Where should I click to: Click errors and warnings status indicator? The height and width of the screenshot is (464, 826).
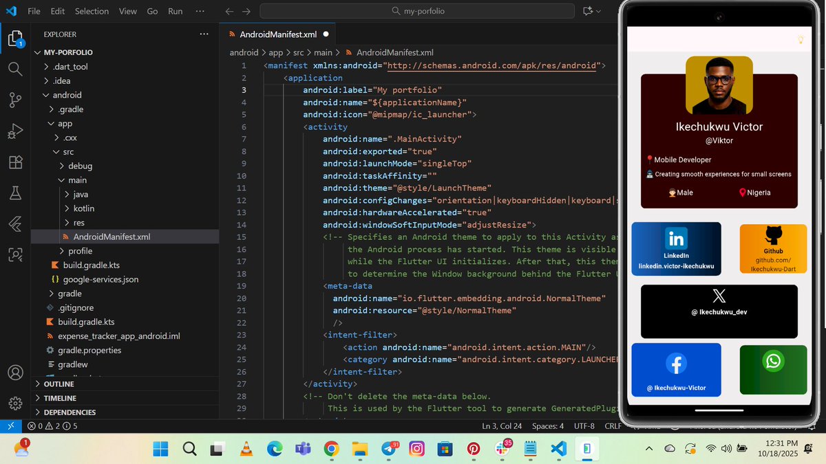tap(52, 426)
